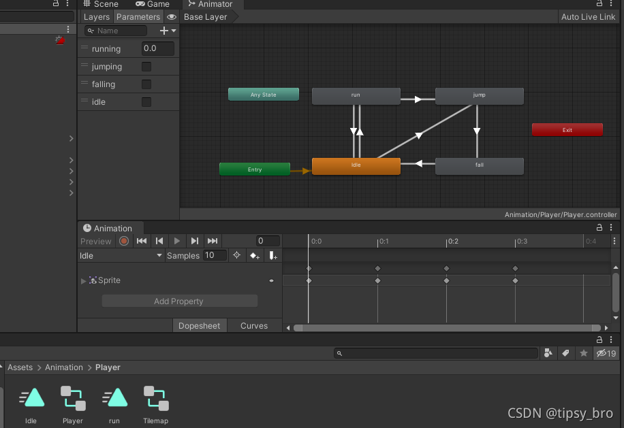The height and width of the screenshot is (428, 624).
Task: Edit the running float value field
Action: 157,48
